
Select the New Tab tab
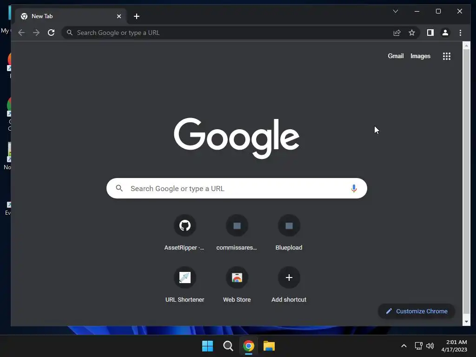(x=70, y=16)
